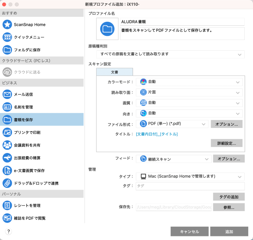Open the 原稿種判別 dropdown

pyautogui.click(x=170, y=54)
